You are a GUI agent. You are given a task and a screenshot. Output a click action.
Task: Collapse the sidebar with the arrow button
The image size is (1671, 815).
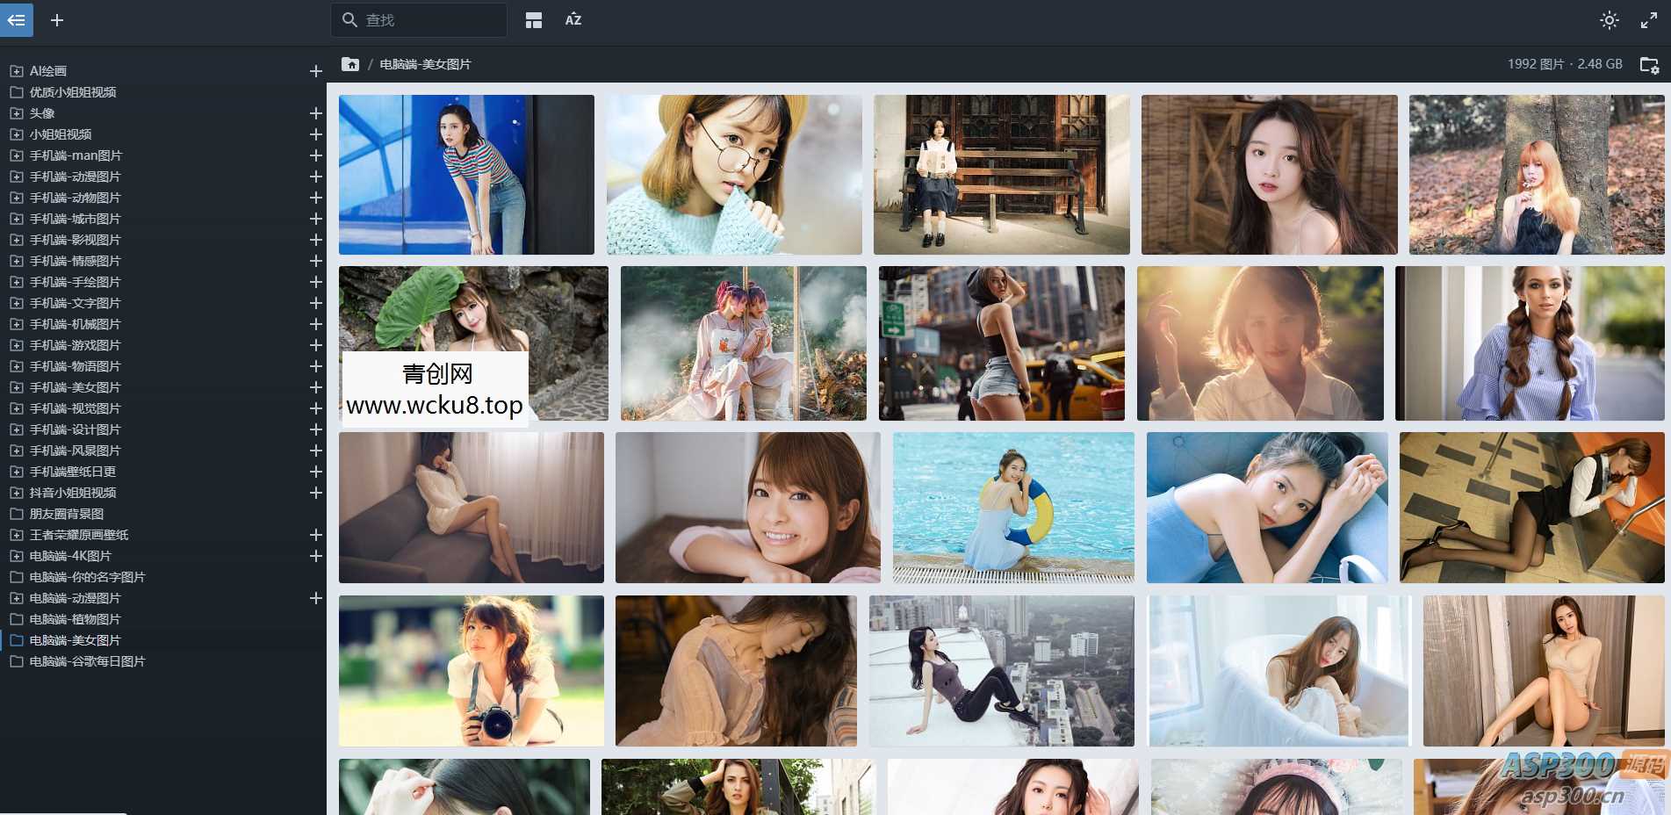click(16, 19)
